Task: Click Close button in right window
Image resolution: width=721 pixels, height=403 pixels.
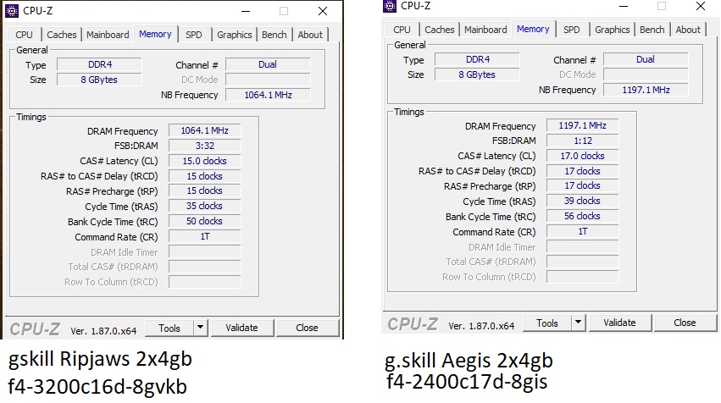Action: coord(685,323)
